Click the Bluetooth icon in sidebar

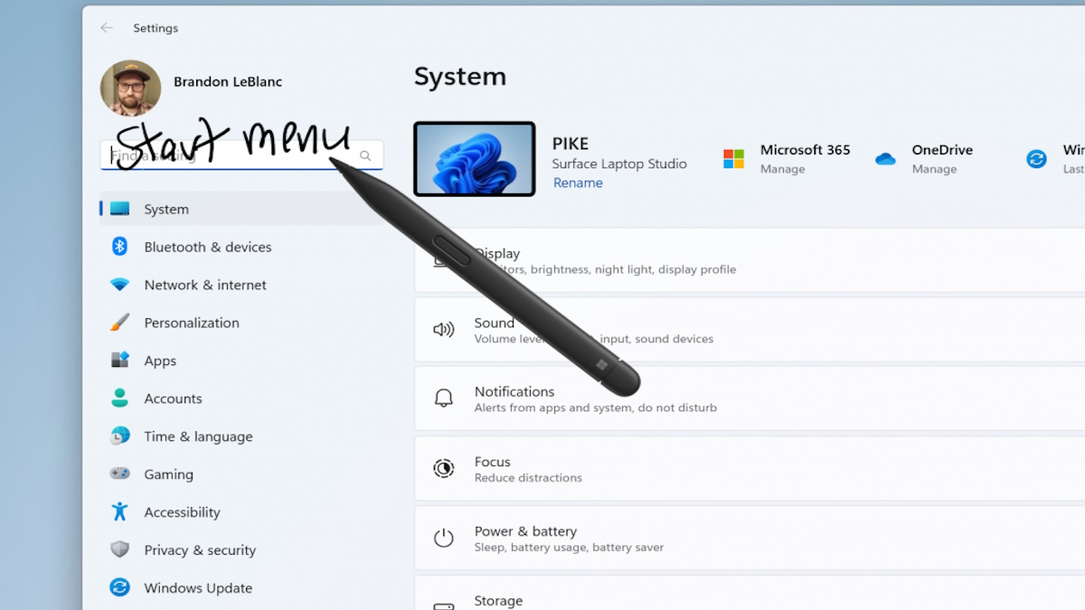(x=119, y=247)
